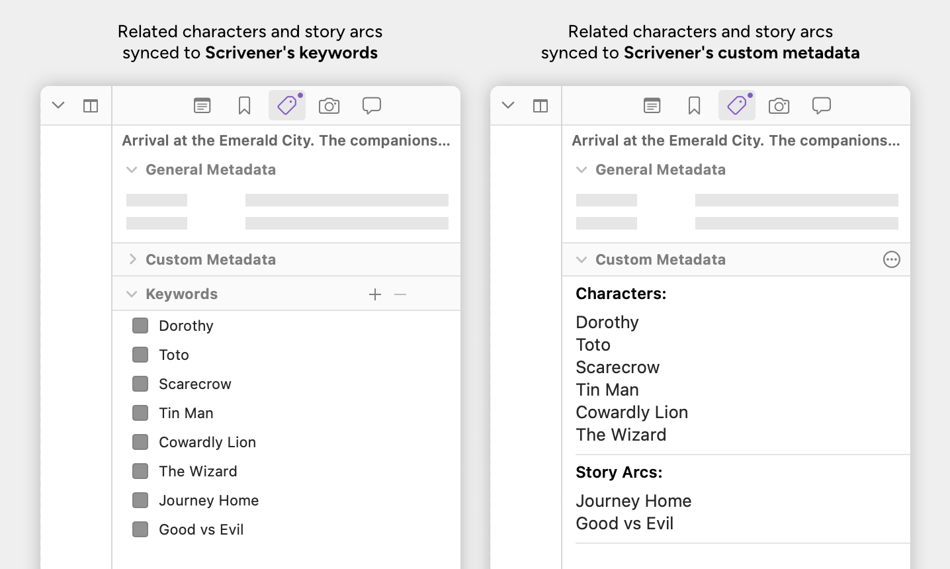
Task: Click the synopsis text in right window
Action: pos(736,141)
